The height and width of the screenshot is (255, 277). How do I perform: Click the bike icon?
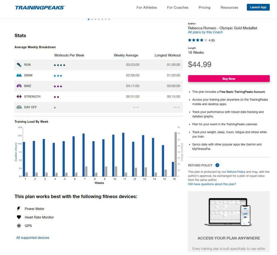(x=19, y=86)
